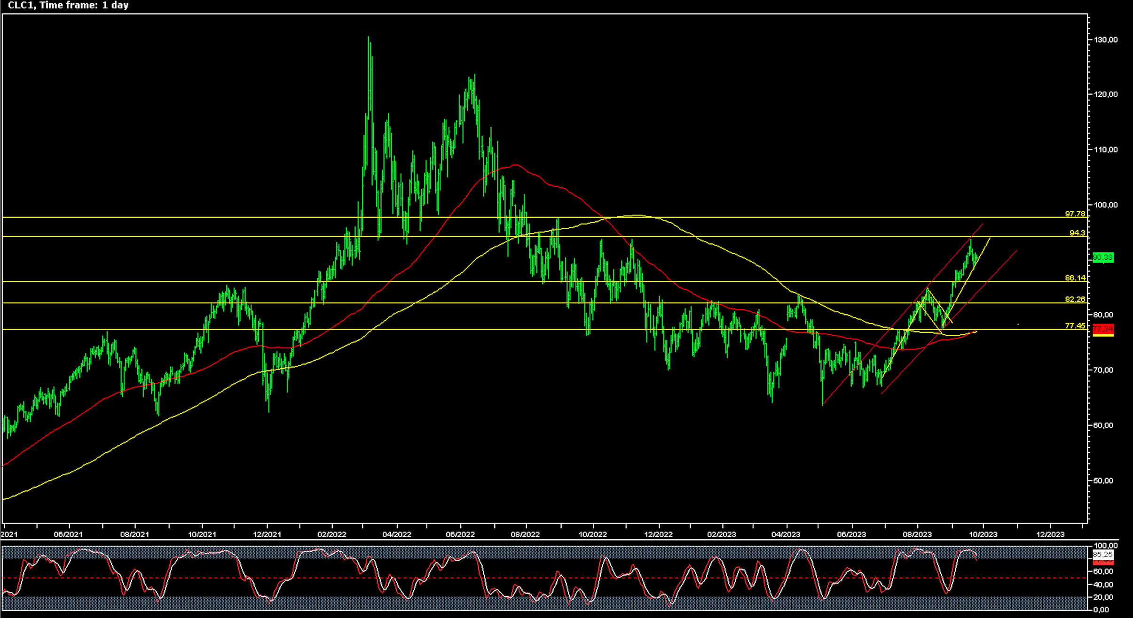
Task: Click the 86.14 horizontal level label
Action: [x=1075, y=278]
